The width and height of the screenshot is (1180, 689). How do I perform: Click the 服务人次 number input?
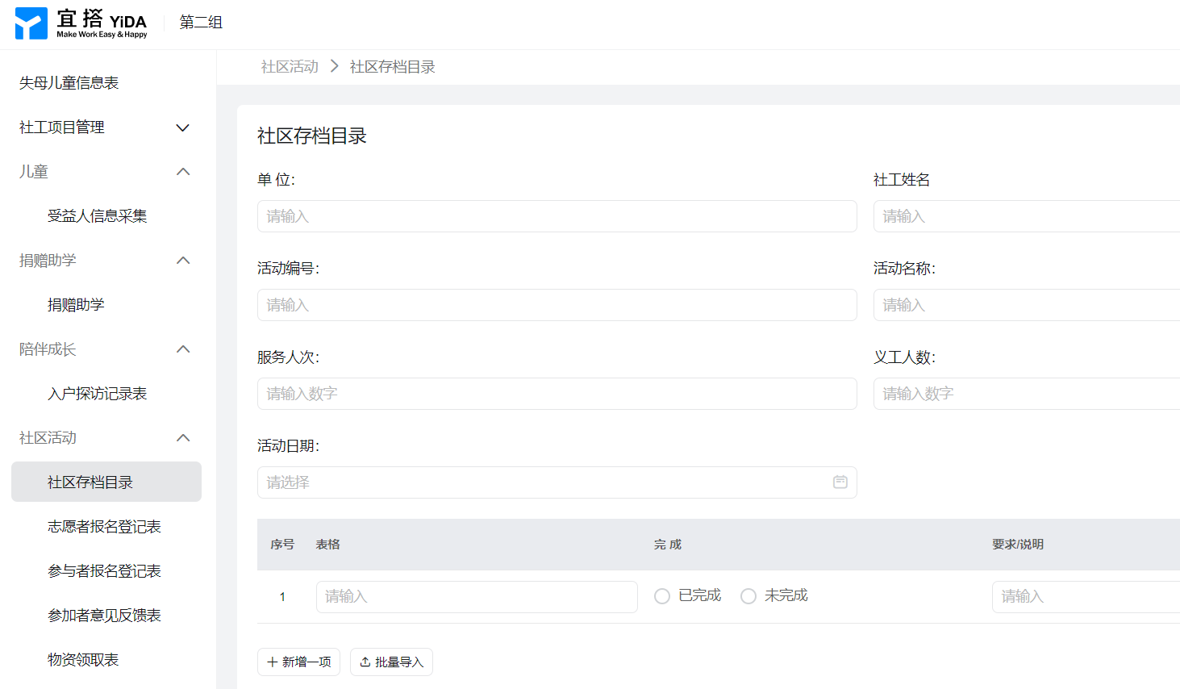tap(557, 394)
